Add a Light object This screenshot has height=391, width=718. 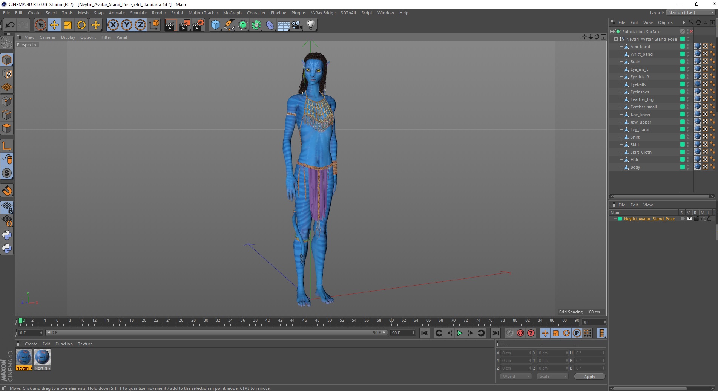[311, 25]
